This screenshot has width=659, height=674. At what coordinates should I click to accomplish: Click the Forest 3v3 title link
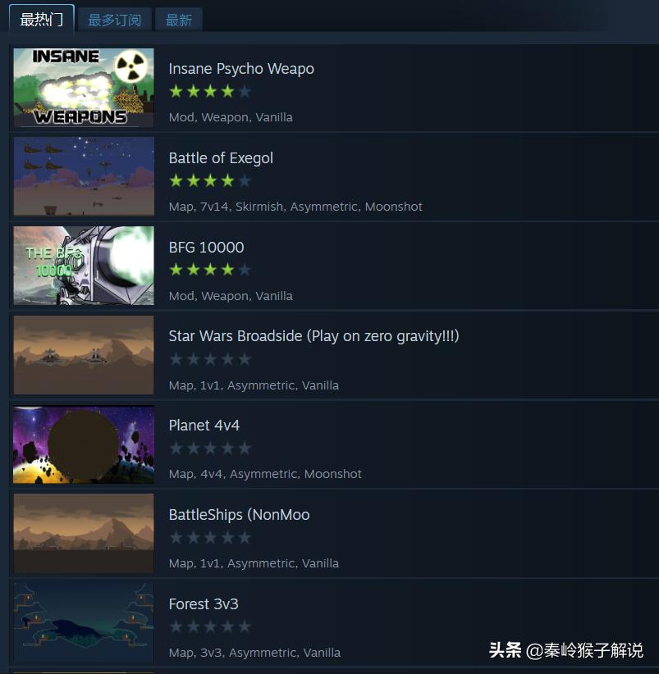(x=204, y=604)
